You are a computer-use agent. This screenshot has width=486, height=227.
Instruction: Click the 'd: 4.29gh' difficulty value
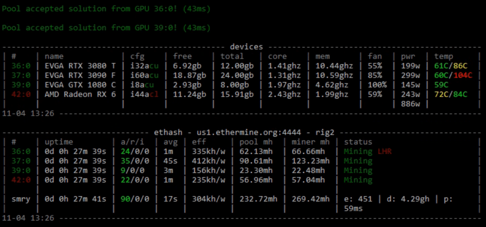[x=408, y=199]
